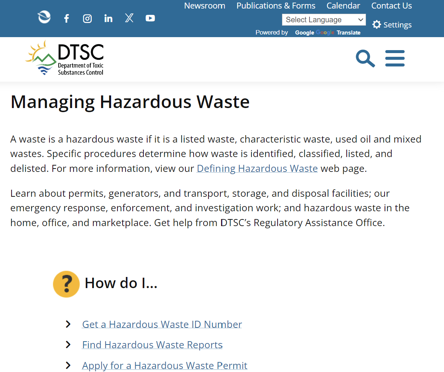Open the X (Twitter) icon
Screen dimensions: 444x372
[129, 18]
